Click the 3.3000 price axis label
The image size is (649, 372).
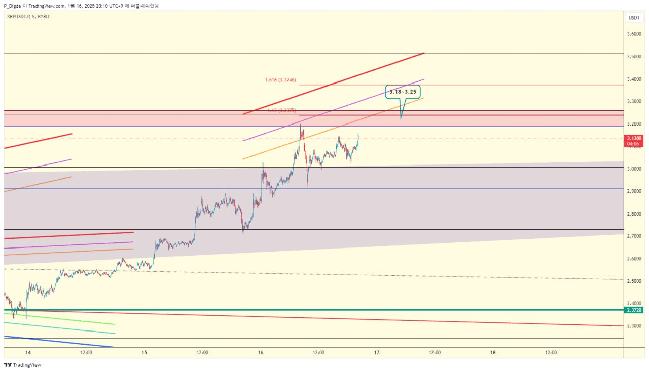tap(634, 101)
